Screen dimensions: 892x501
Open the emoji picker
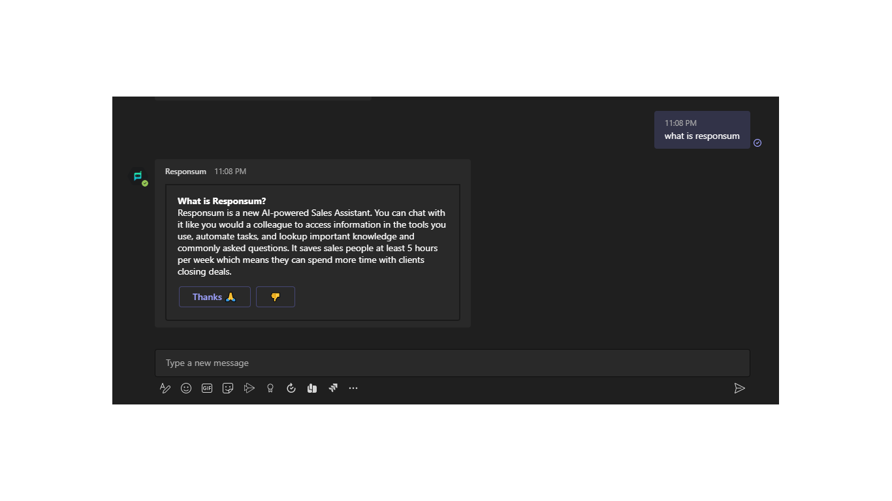[186, 388]
